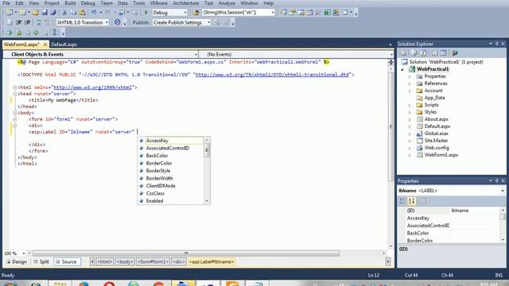509x286 pixels.
Task: Click the Open File folder icon
Action: 35,13
